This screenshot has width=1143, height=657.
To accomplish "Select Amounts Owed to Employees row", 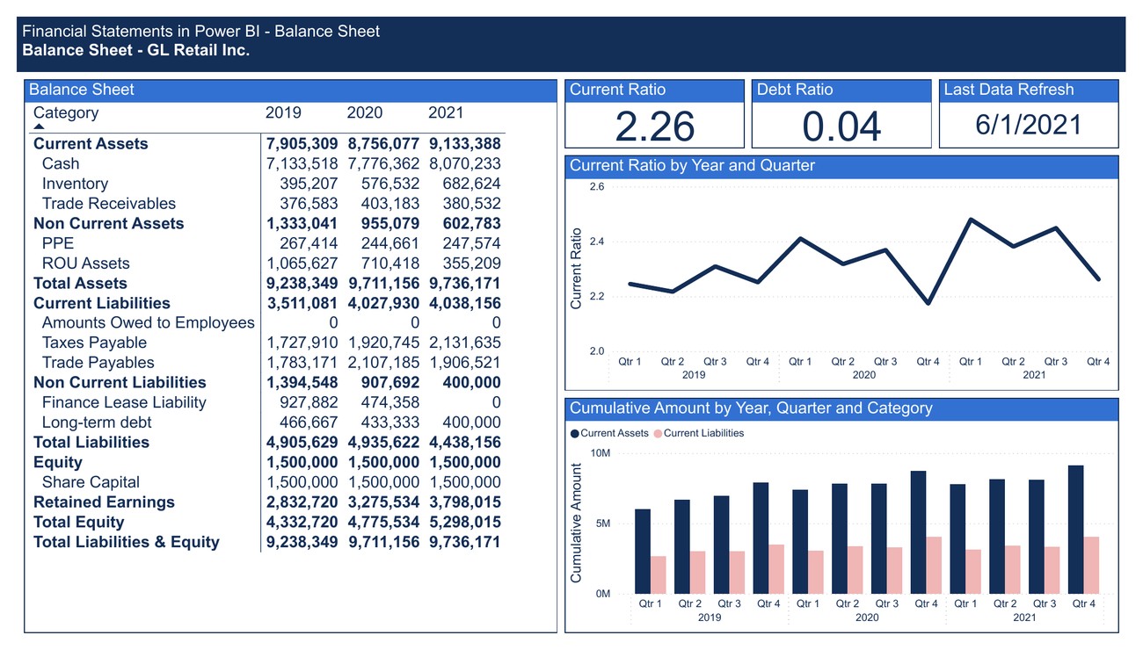I will click(149, 323).
